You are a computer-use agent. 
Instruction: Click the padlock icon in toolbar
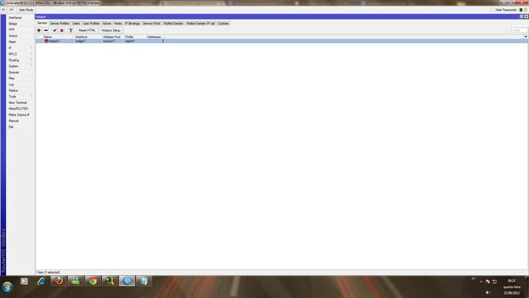tap(525, 10)
